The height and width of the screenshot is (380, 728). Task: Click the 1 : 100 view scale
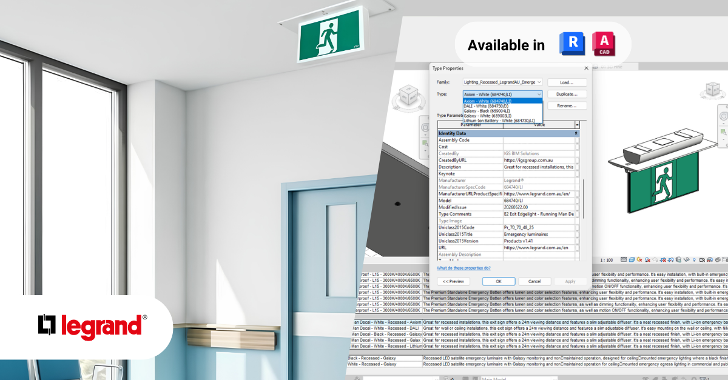click(606, 260)
